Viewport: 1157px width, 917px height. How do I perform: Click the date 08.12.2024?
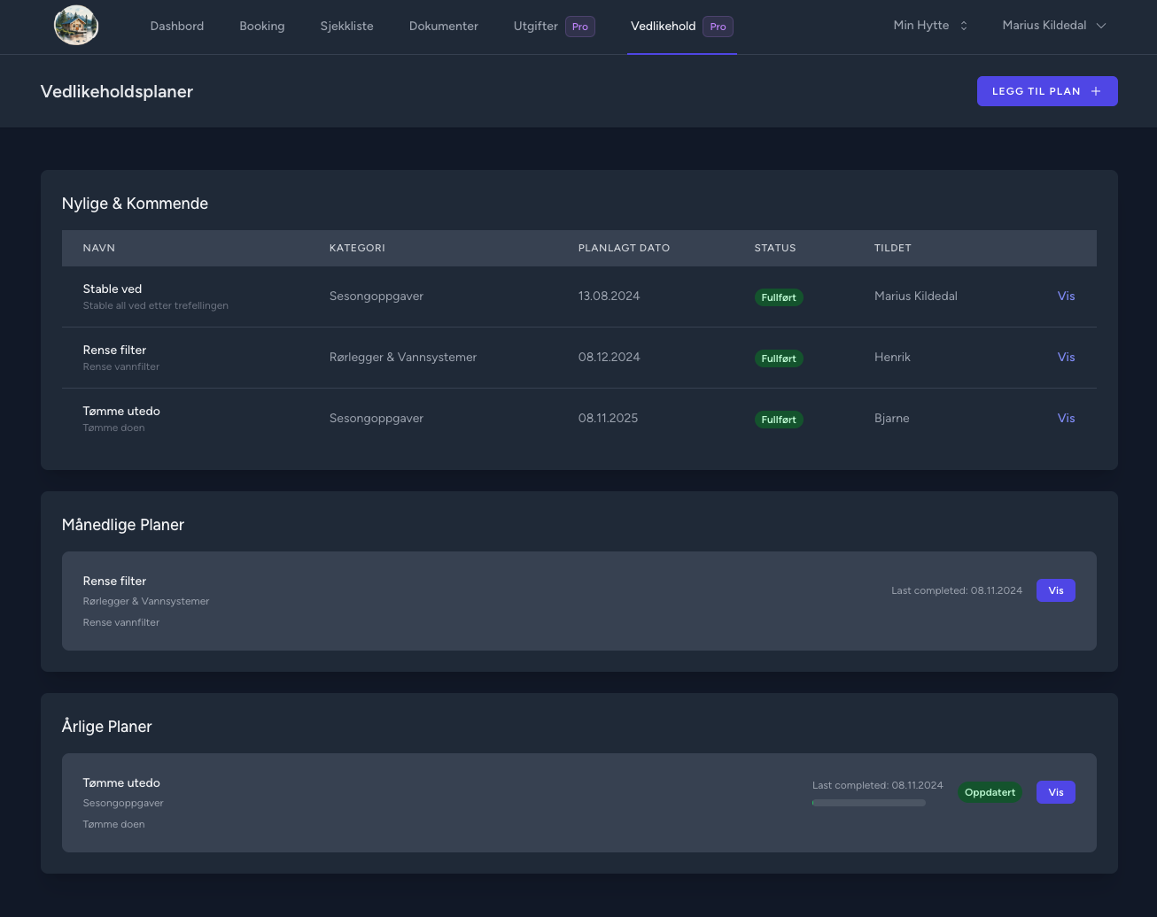(609, 358)
